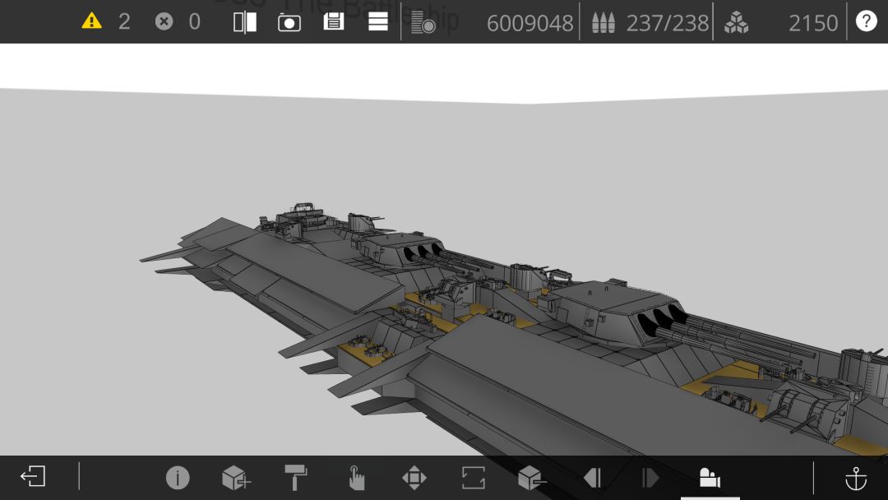
Task: Click the warning count 2
Action: [x=124, y=21]
